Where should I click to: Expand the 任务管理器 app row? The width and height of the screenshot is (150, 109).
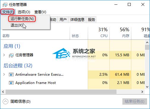click(x=4, y=55)
